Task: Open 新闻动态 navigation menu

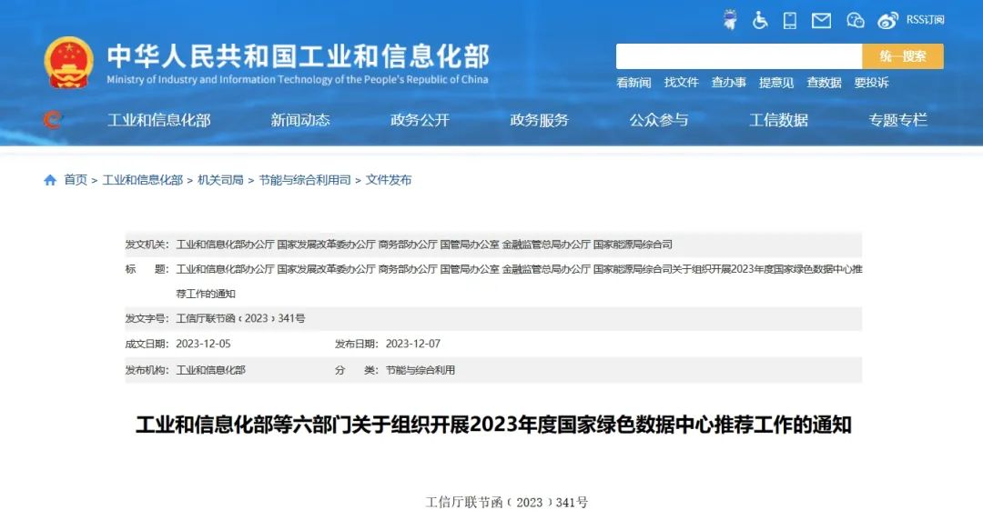Action: click(300, 120)
